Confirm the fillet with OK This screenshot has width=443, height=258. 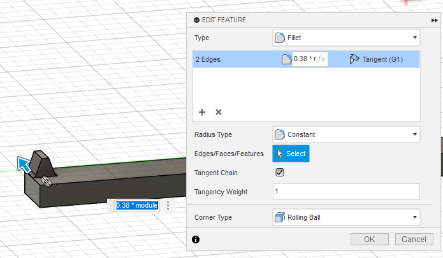coord(370,240)
